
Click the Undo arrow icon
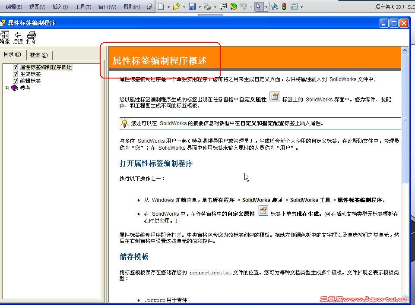[243, 6]
